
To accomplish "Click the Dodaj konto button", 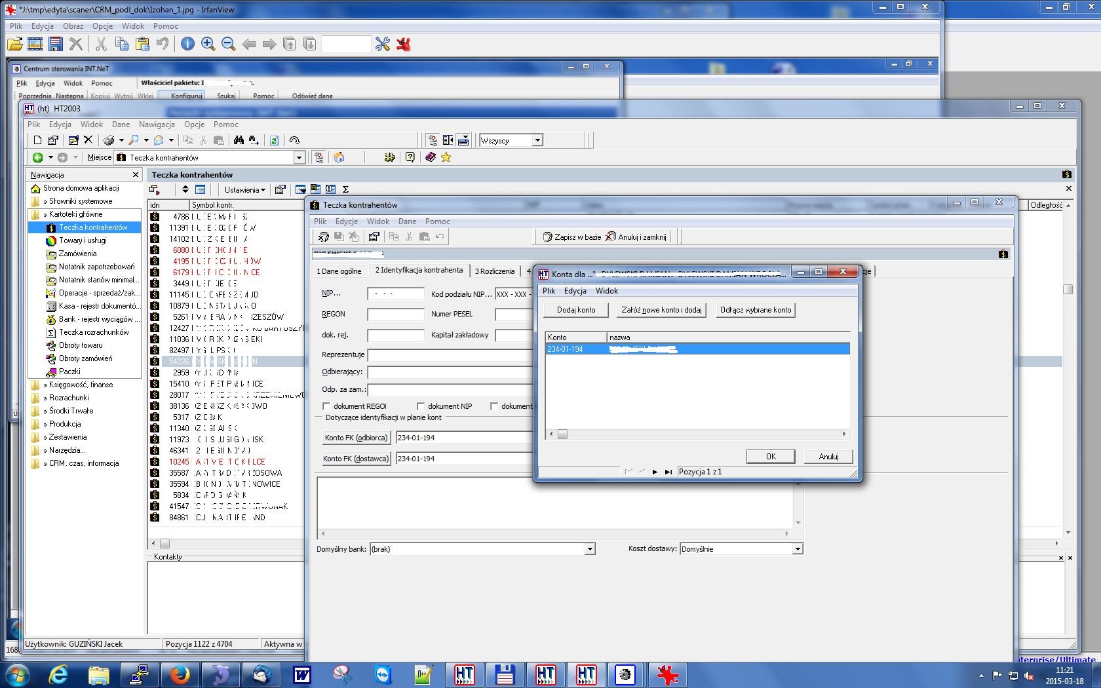I will pos(576,310).
